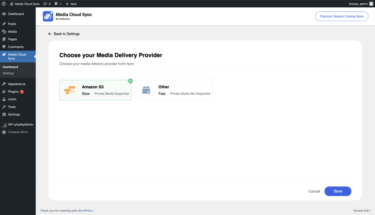375x215 pixels.
Task: Click Premium Version Coming Soon button
Action: pyautogui.click(x=341, y=16)
